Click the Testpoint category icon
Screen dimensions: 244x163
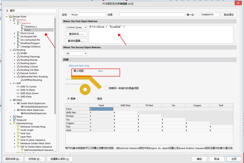pyautogui.click(x=14, y=120)
